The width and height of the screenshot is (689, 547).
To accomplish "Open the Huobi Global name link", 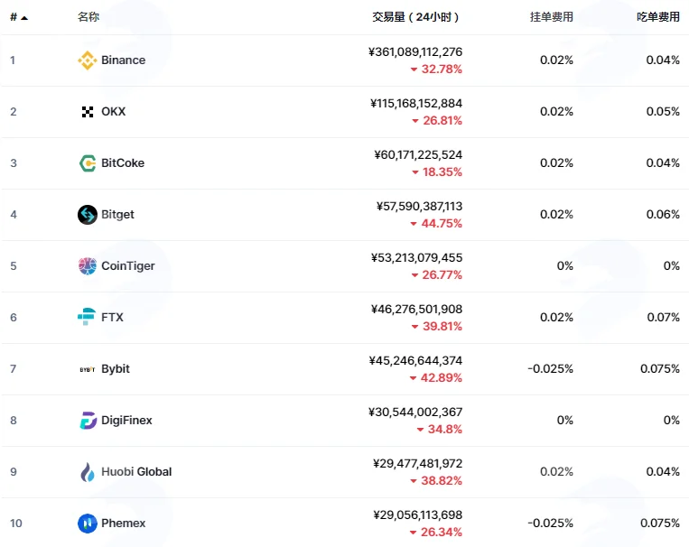I will point(136,472).
